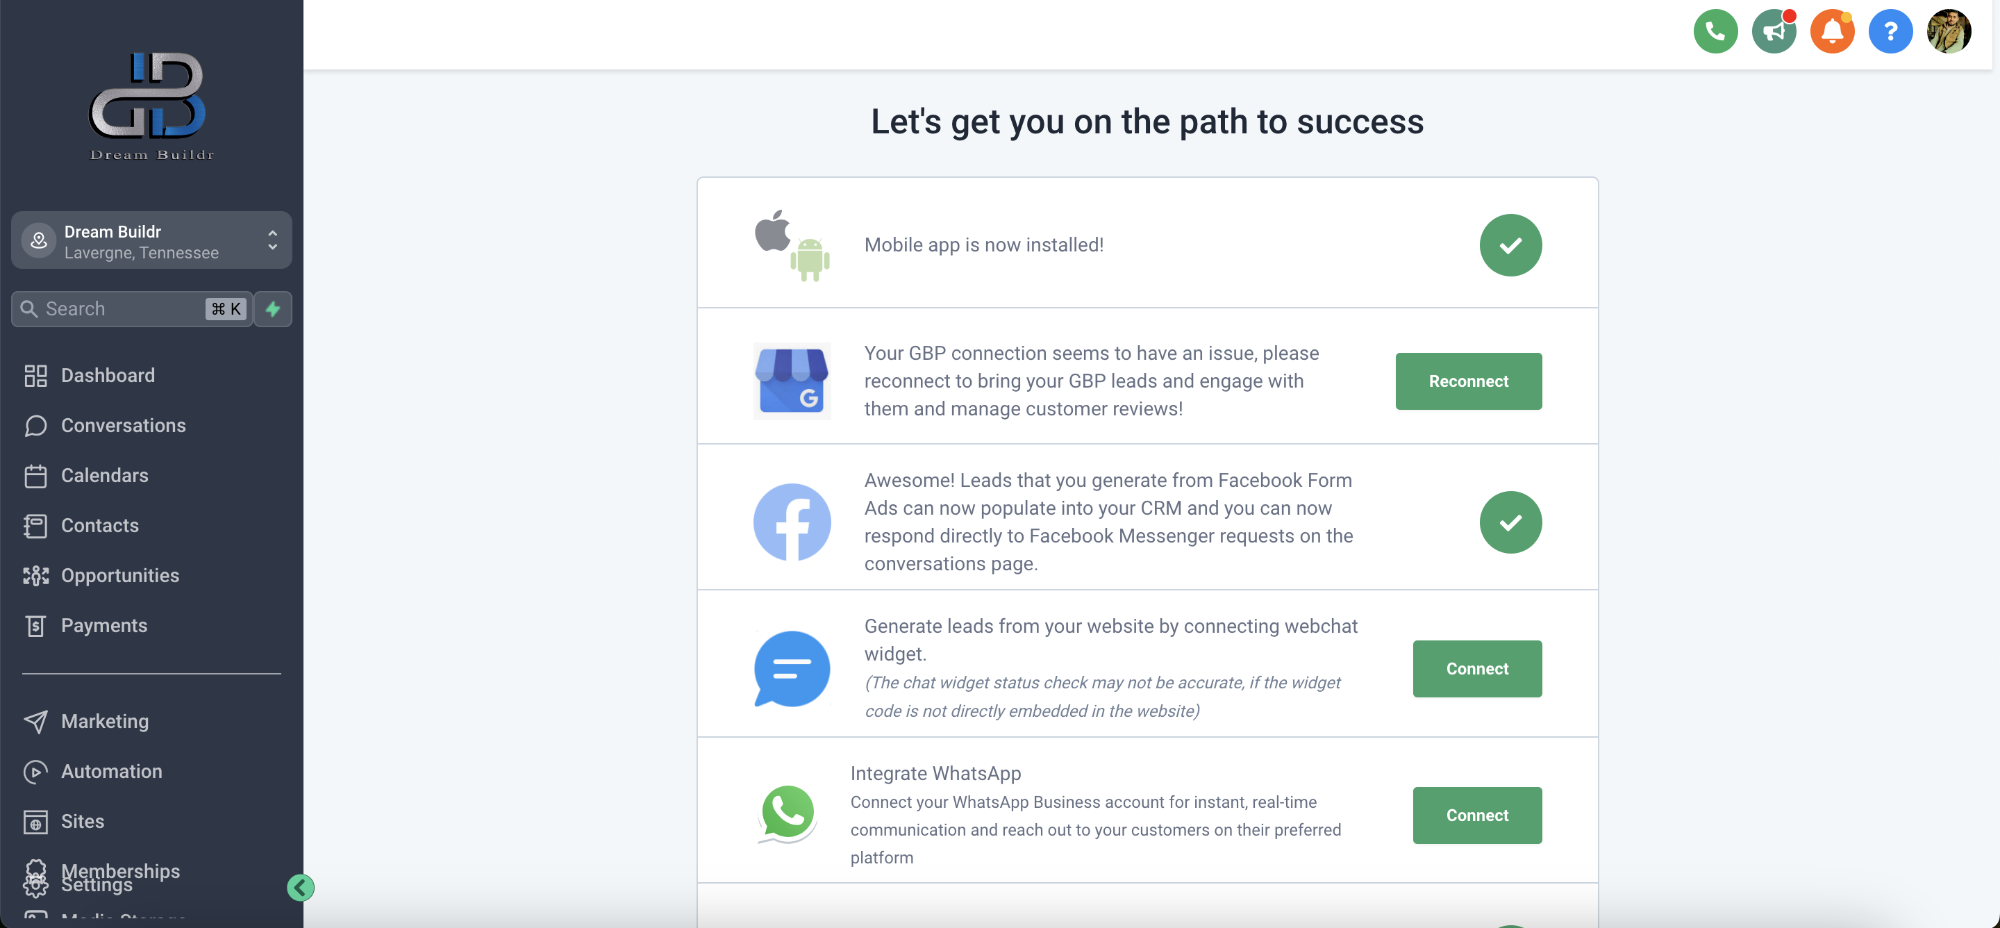Open the orange notifications bell
The height and width of the screenshot is (928, 2000).
click(1831, 32)
